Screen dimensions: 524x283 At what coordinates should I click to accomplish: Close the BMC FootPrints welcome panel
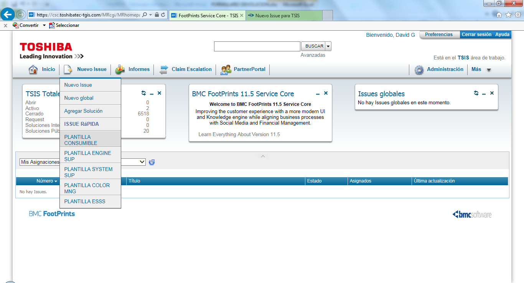(326, 93)
